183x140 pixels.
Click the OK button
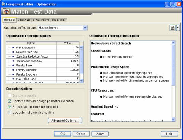pos(62,134)
